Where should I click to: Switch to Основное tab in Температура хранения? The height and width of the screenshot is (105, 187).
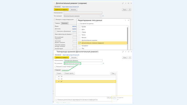pyautogui.click(x=58, y=55)
